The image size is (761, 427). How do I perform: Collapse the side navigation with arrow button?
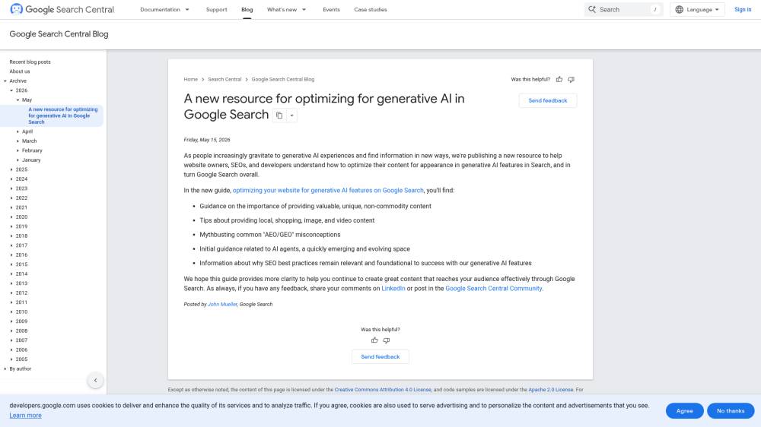tap(96, 381)
